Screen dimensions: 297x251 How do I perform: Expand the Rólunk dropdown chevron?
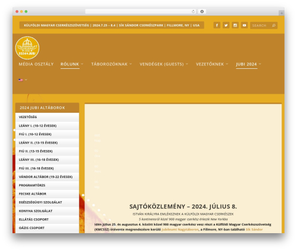coord(82,64)
